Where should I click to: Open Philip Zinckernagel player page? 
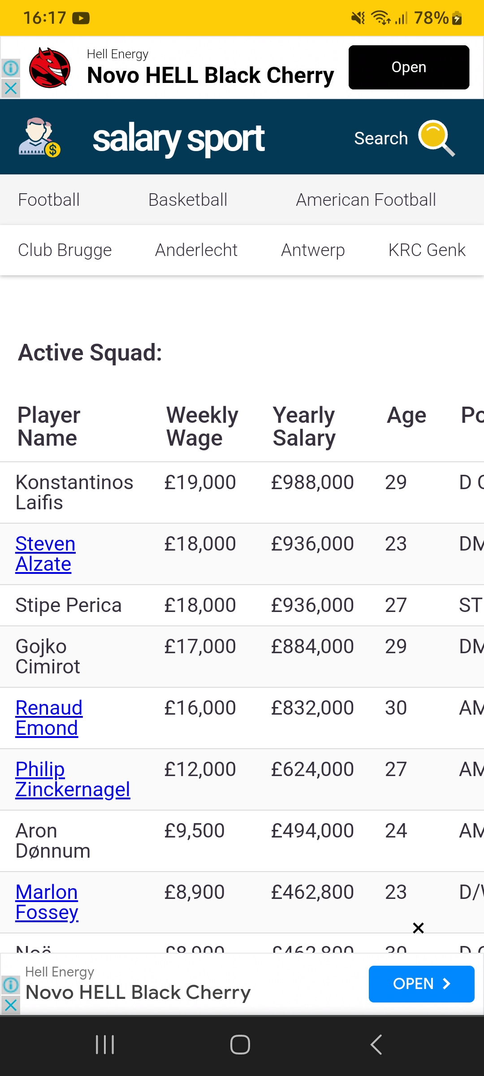73,779
